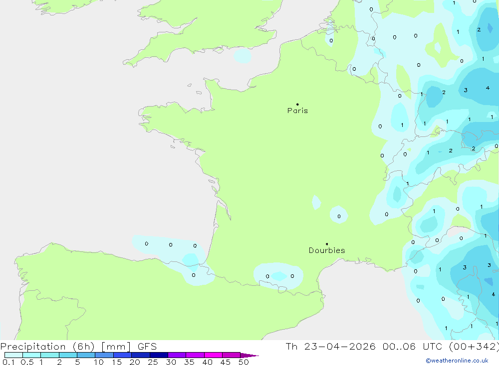499x365 pixels.
Task: Select the black dot marker above Dourbies
Action: pyautogui.click(x=327, y=244)
